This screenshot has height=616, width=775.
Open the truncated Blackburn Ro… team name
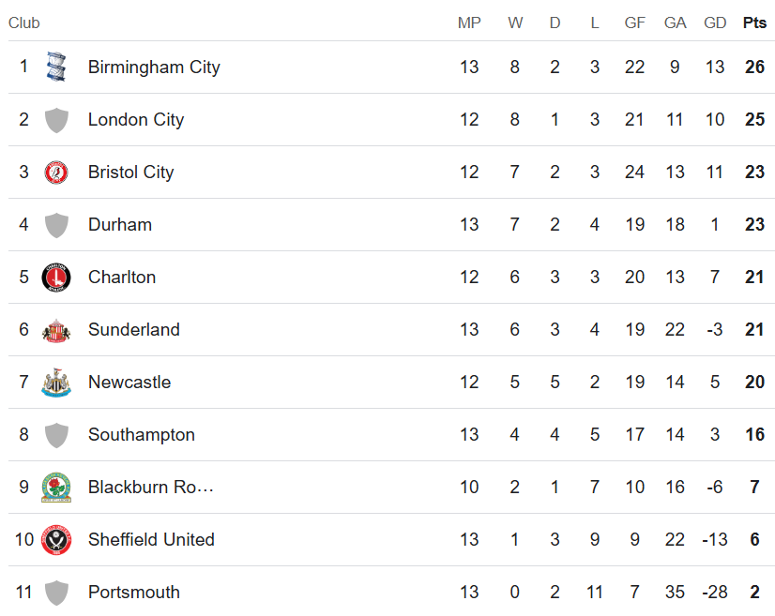tap(151, 487)
